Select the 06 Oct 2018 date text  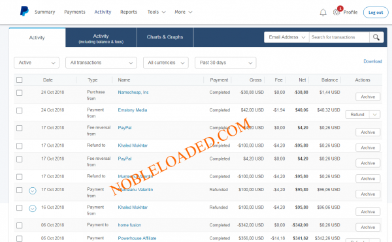click(x=52, y=225)
